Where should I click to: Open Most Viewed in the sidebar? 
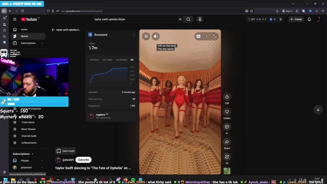(x=28, y=129)
